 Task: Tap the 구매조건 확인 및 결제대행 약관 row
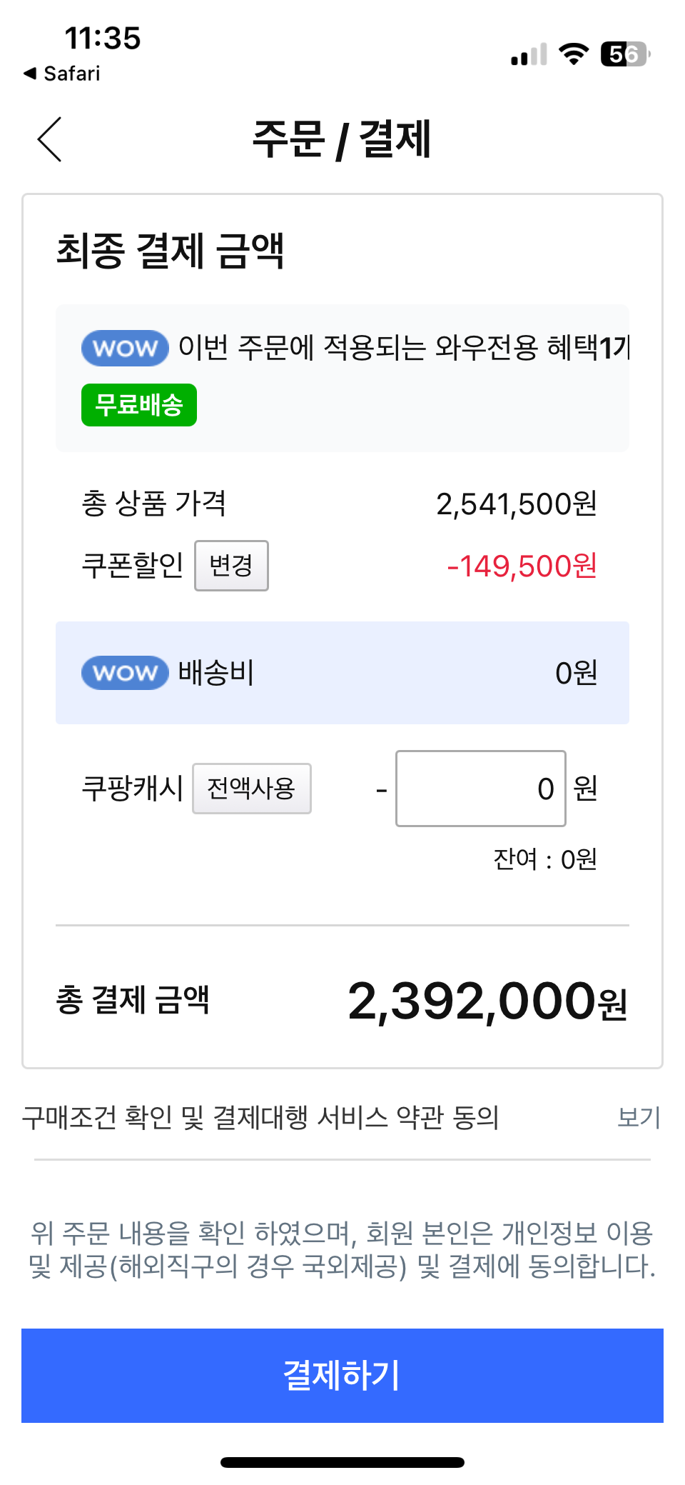point(260,1117)
